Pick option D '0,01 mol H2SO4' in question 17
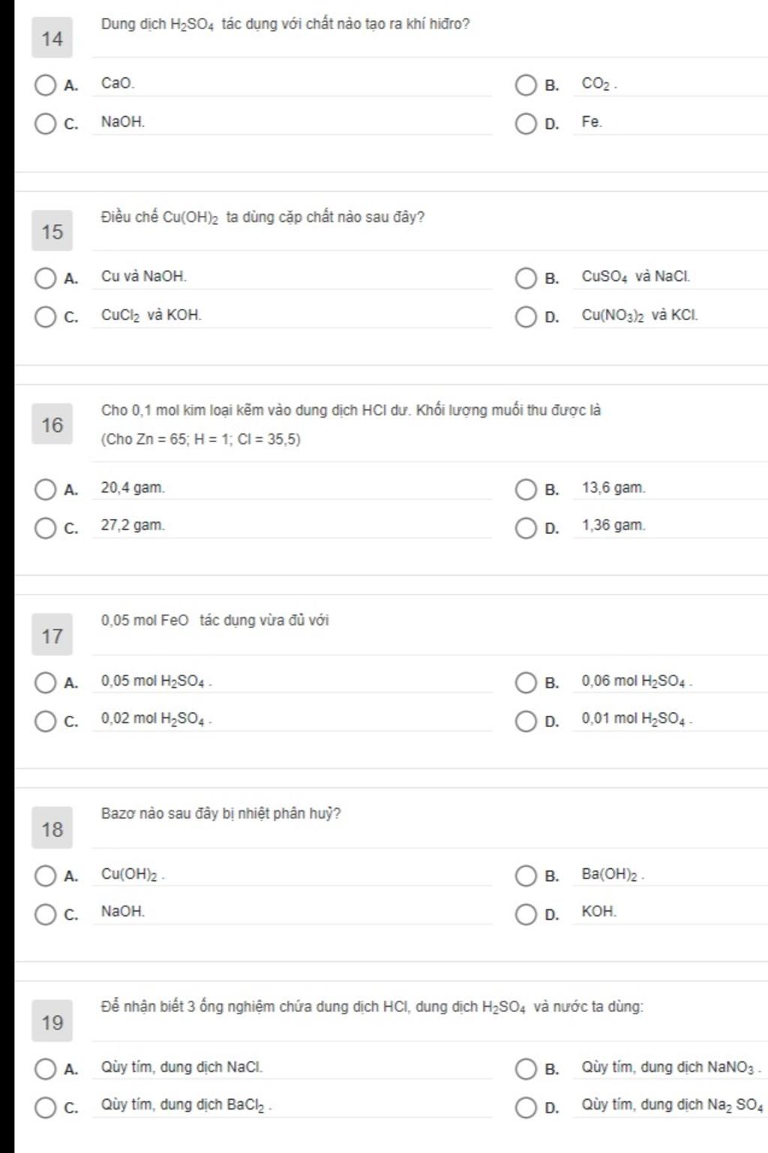The image size is (768, 1153). click(526, 720)
